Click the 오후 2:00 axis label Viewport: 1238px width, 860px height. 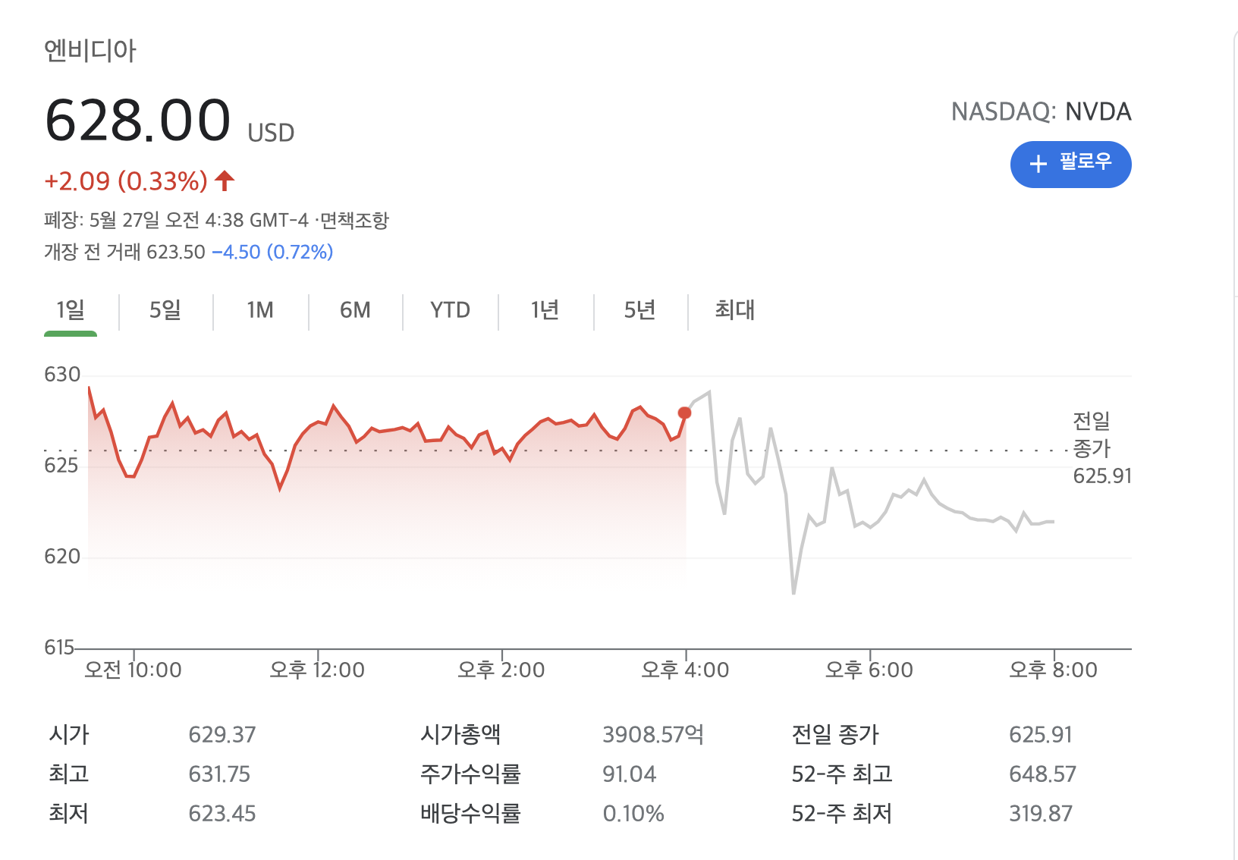click(501, 670)
